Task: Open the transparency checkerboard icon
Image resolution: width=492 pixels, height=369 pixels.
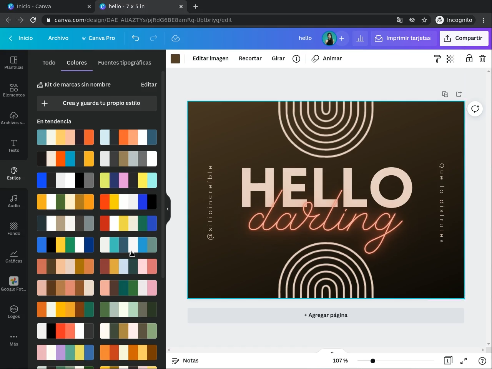Action: [x=450, y=58]
